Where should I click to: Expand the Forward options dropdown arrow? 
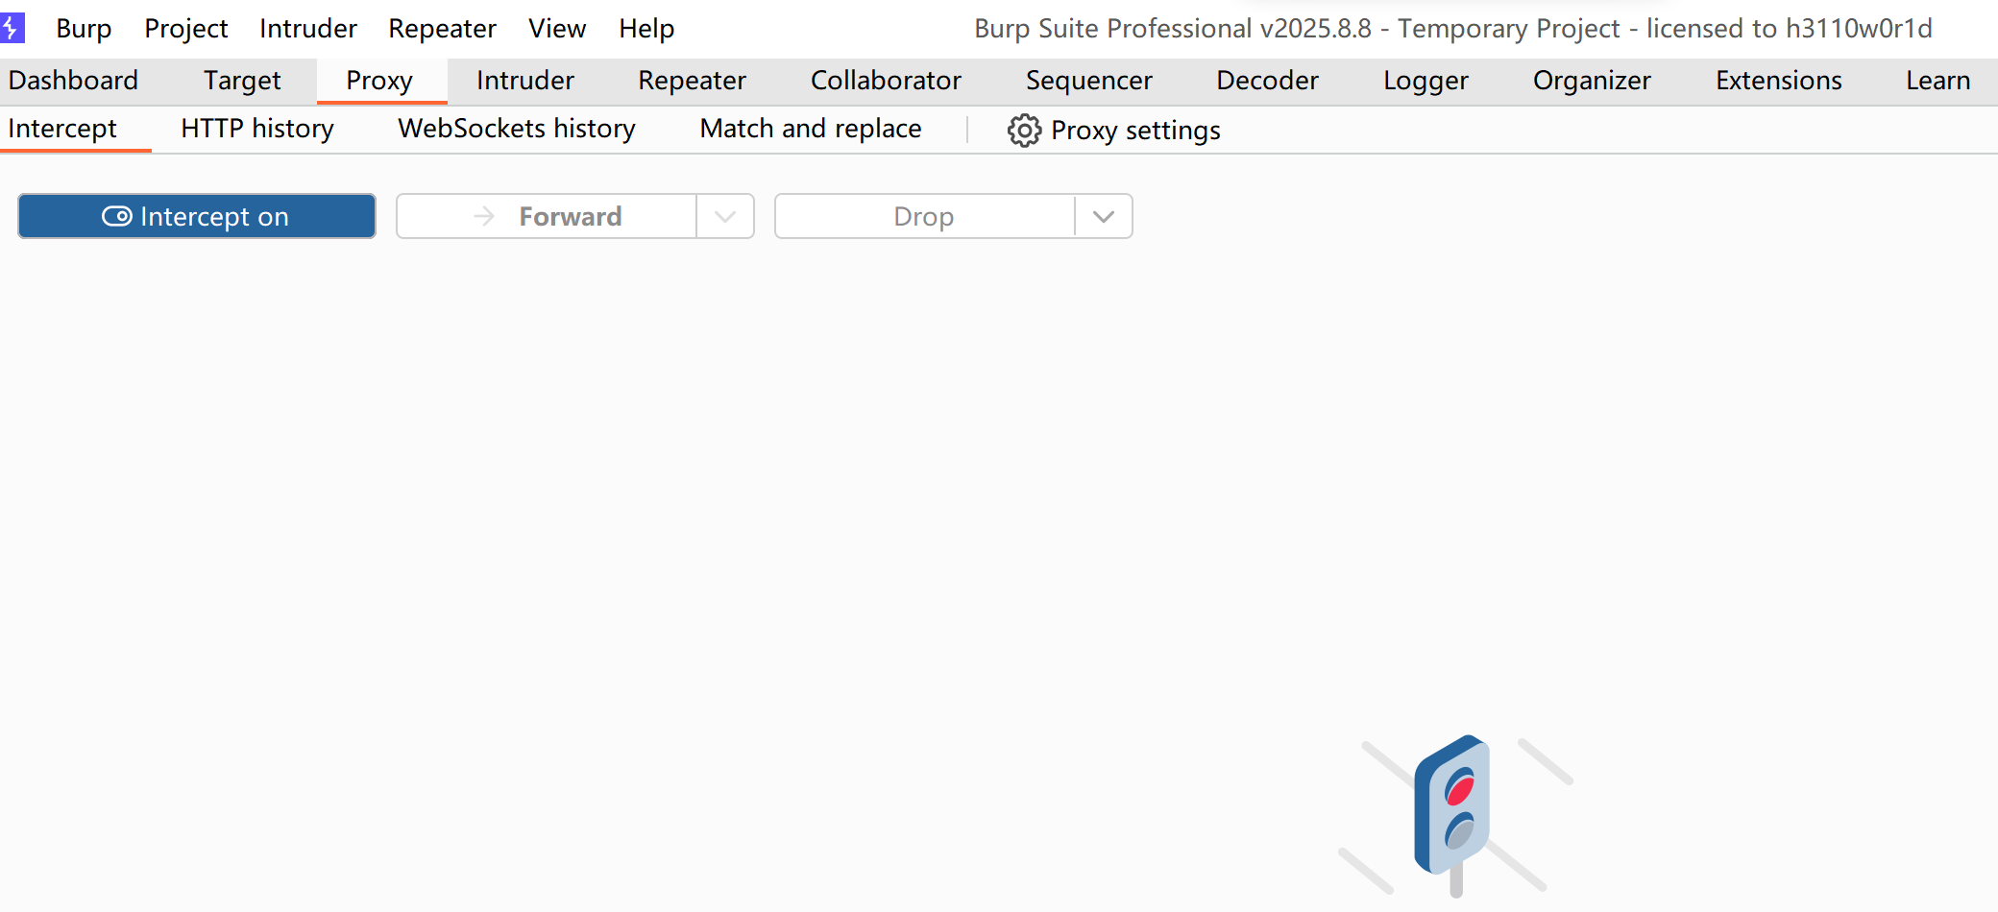(x=725, y=216)
